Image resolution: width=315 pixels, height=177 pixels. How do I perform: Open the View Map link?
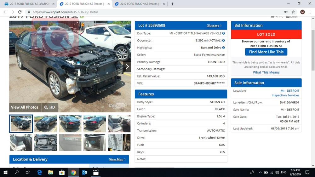[117, 159]
